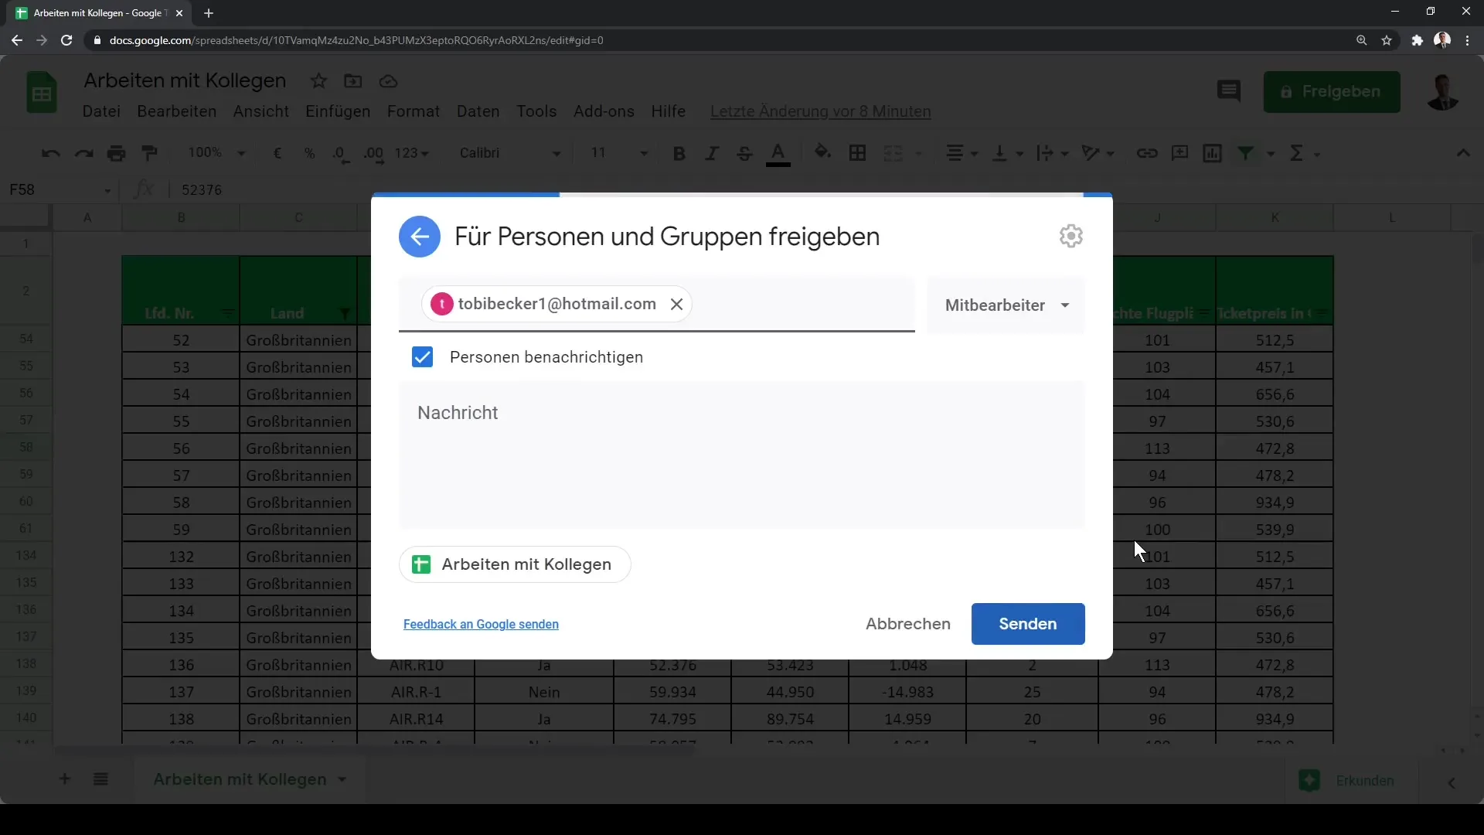
Task: Click Senden button to share
Action: 1029,623
